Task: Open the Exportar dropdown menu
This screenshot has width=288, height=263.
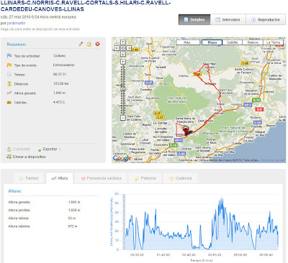Action: [x=49, y=149]
